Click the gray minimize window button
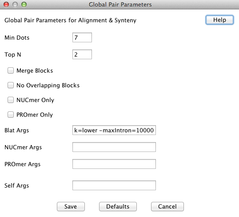 tap(15, 4)
